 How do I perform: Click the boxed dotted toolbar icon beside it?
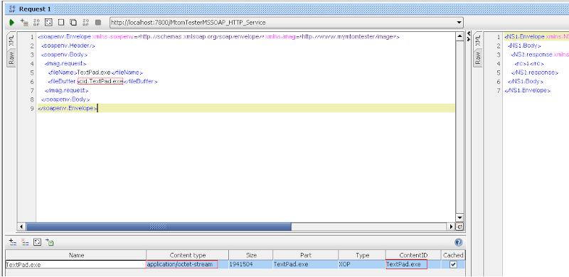click(48, 23)
